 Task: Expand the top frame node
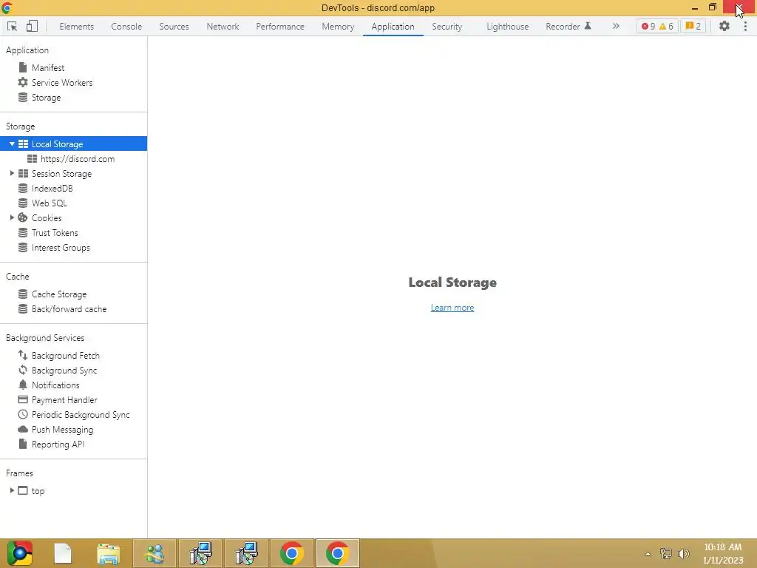(12, 490)
